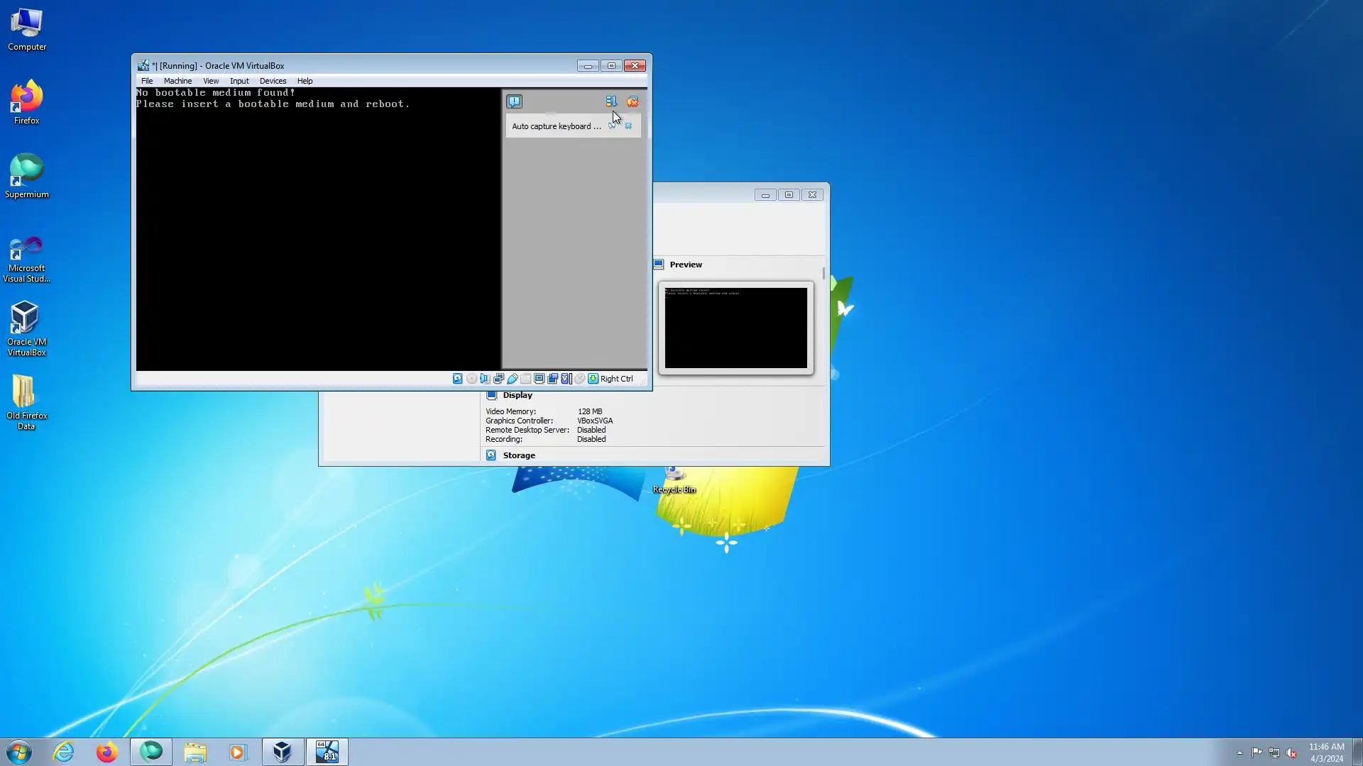This screenshot has height=766, width=1363.
Task: Dismiss the Auto capture keyboard notification
Action: pyautogui.click(x=628, y=126)
